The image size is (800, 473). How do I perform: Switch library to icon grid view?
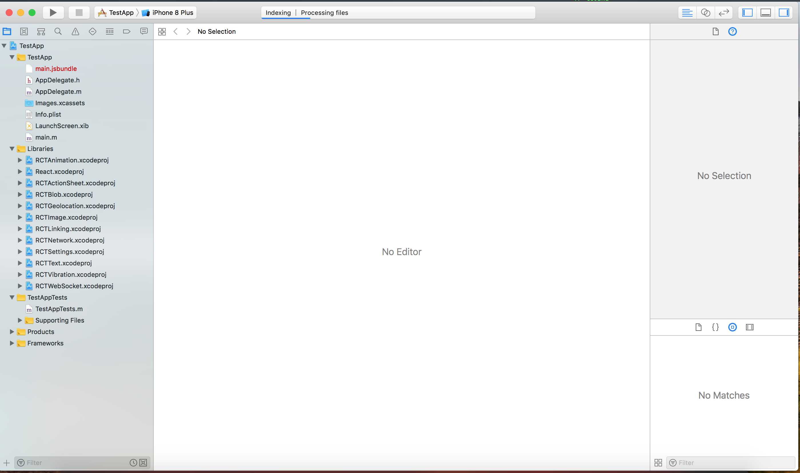658,462
